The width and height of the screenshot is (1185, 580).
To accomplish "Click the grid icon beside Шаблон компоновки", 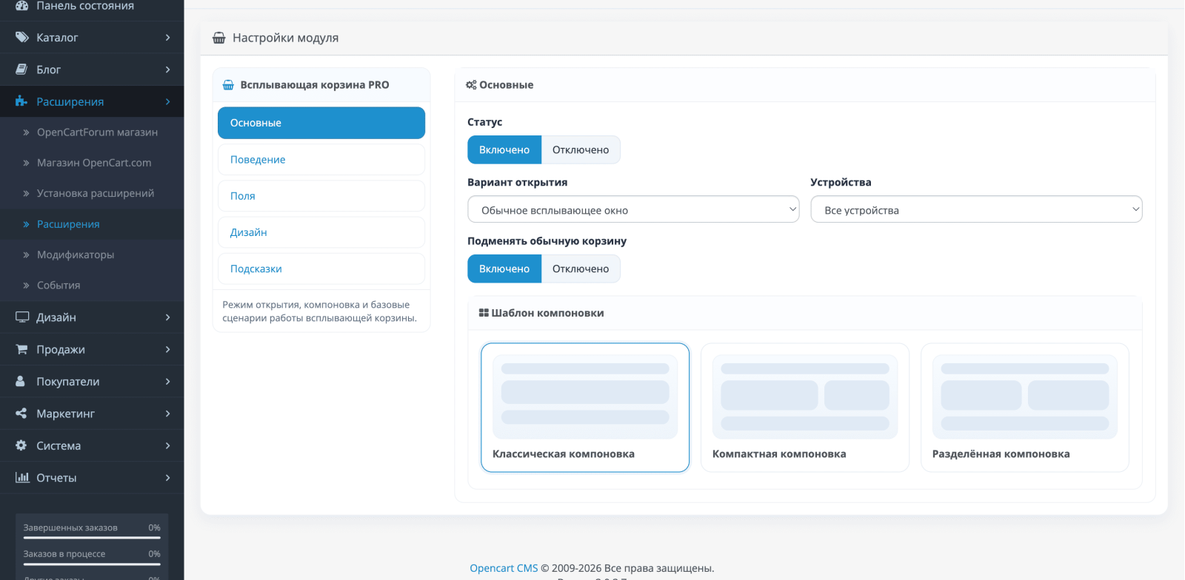I will (x=484, y=313).
